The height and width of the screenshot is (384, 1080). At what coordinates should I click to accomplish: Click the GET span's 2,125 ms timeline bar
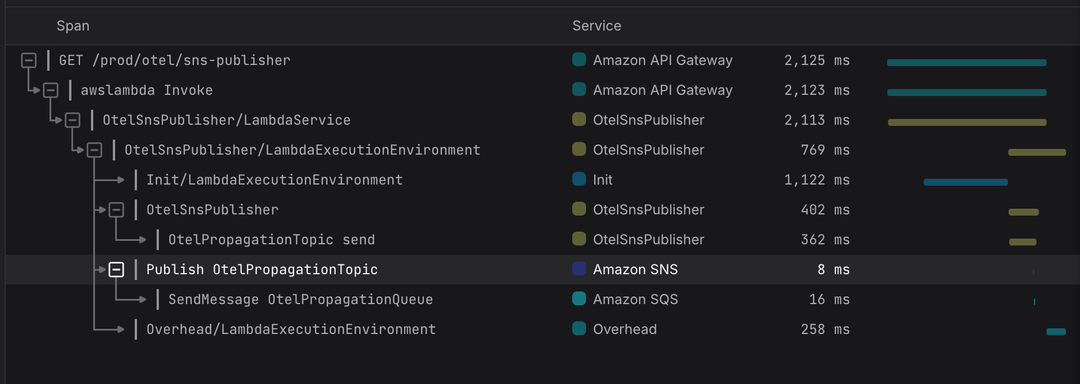point(967,63)
